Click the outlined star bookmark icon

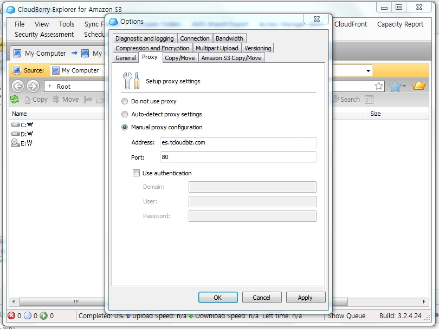click(x=379, y=86)
